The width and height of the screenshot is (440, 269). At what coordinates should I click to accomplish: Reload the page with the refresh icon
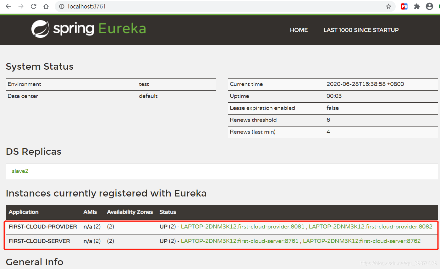coord(33,6)
